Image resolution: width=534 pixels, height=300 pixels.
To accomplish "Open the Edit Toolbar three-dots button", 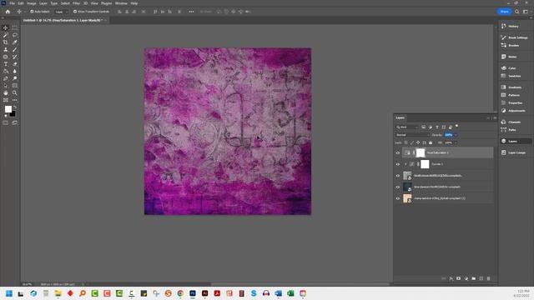I will (15, 100).
